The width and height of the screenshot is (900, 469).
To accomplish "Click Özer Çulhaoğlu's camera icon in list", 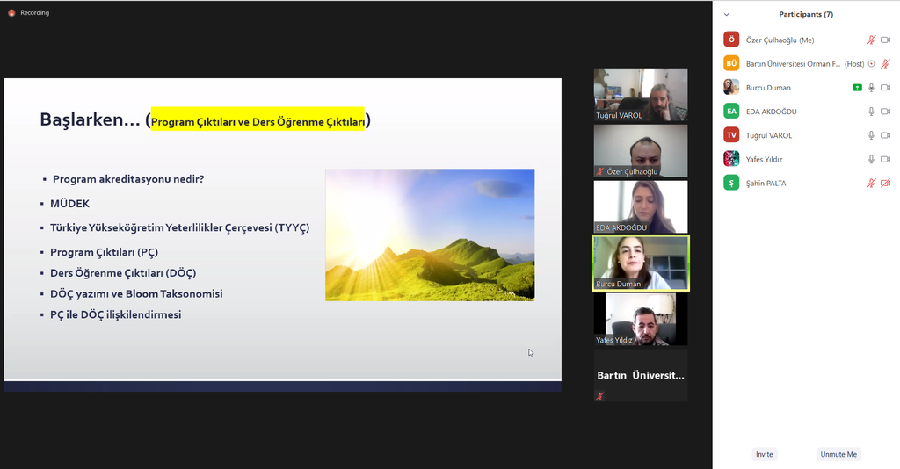I will click(885, 40).
